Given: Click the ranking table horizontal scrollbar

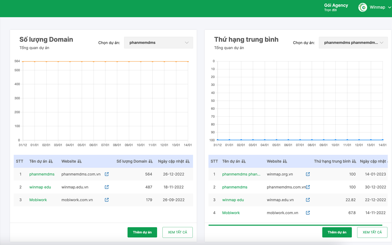Looking at the screenshot, I should pyautogui.click(x=296, y=225).
